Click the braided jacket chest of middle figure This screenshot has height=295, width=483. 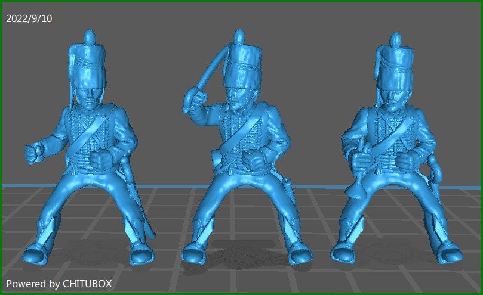click(x=244, y=131)
